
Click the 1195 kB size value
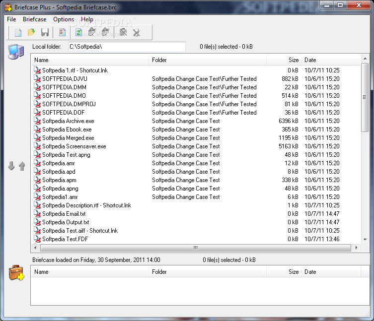289,138
